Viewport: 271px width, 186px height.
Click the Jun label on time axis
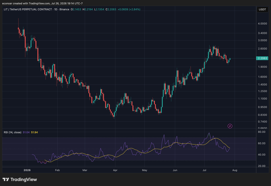(x=175, y=170)
